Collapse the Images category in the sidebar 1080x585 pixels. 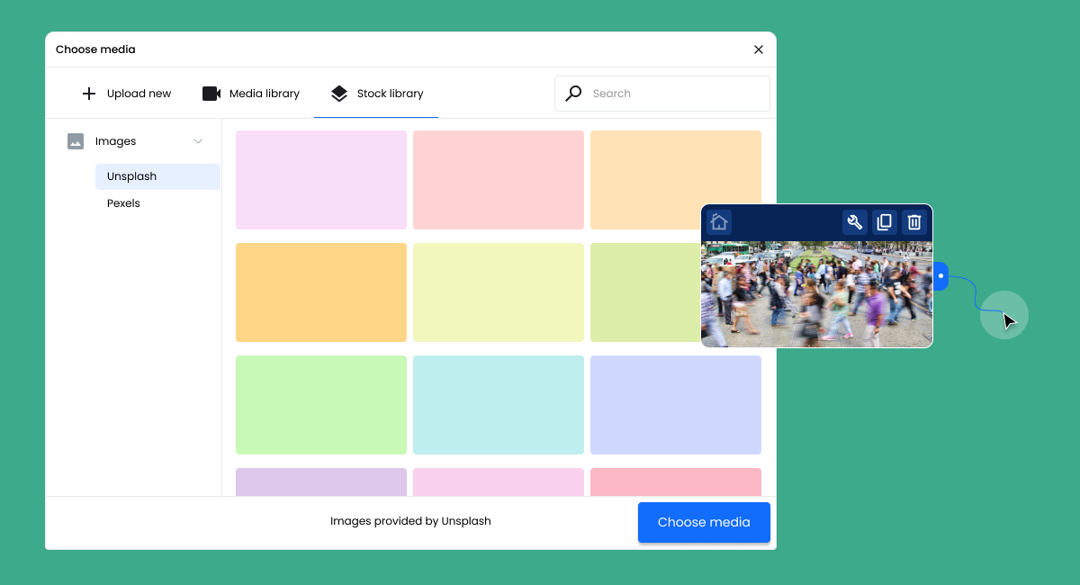point(198,141)
